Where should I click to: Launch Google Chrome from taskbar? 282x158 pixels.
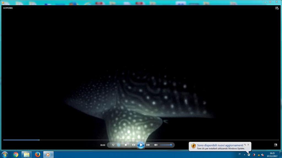pyautogui.click(x=16, y=154)
